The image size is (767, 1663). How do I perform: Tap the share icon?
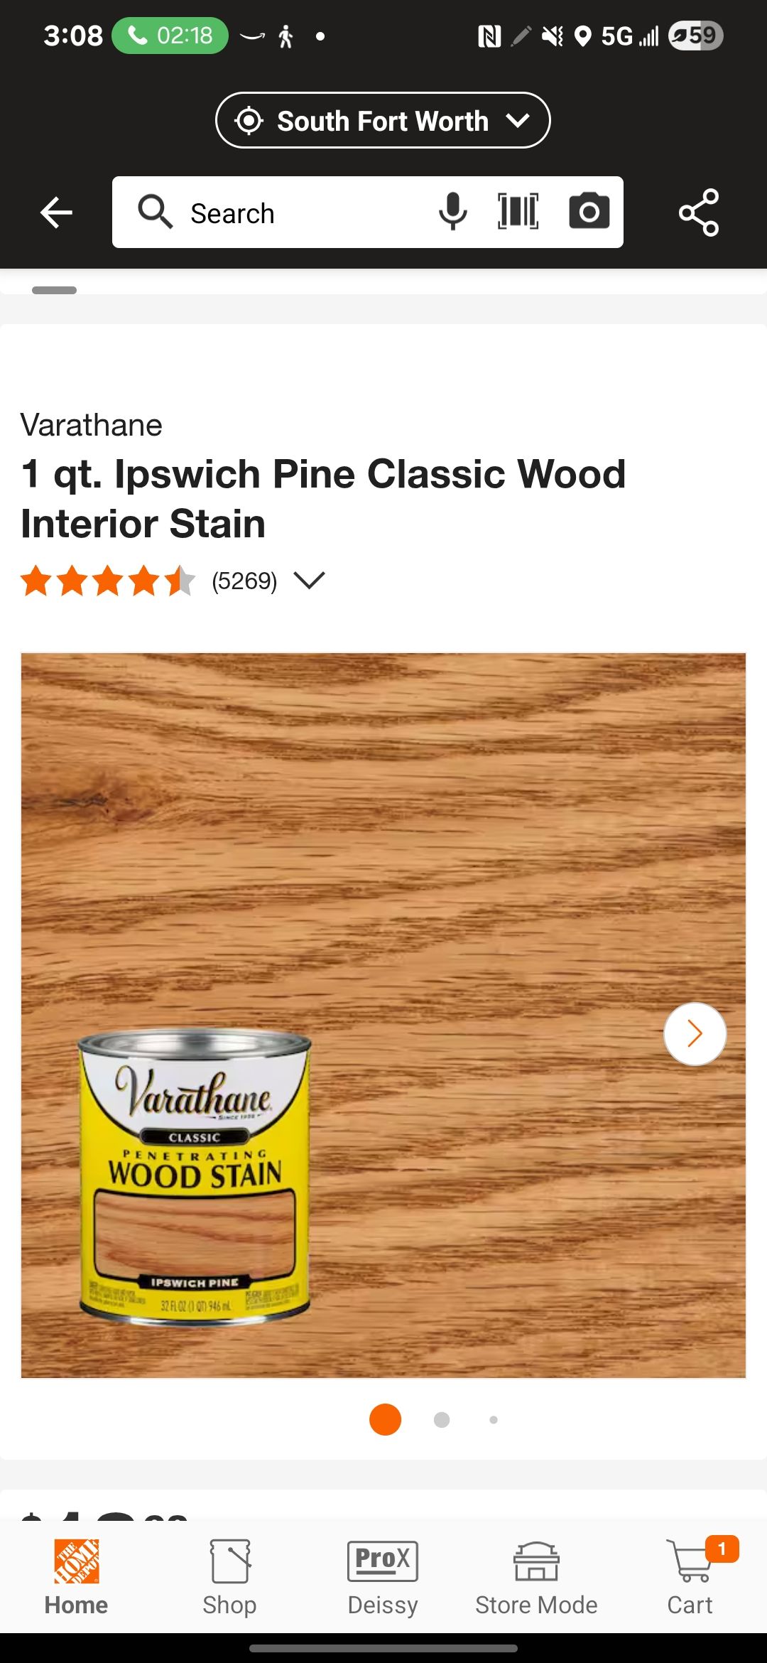point(699,212)
